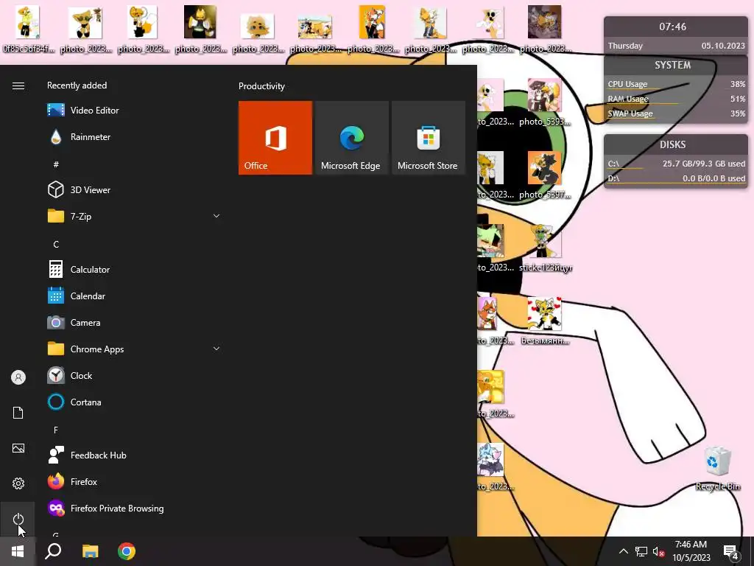Show hidden tray icons chevron
This screenshot has width=754, height=566.
pos(623,551)
